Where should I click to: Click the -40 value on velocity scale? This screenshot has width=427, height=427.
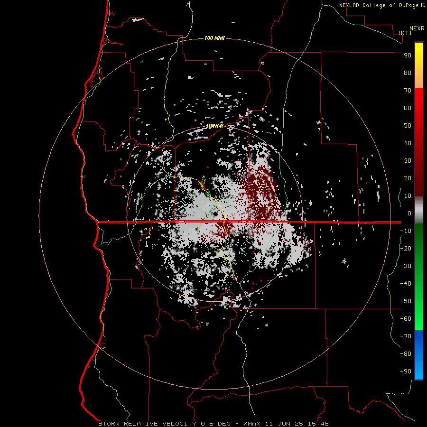[406, 284]
